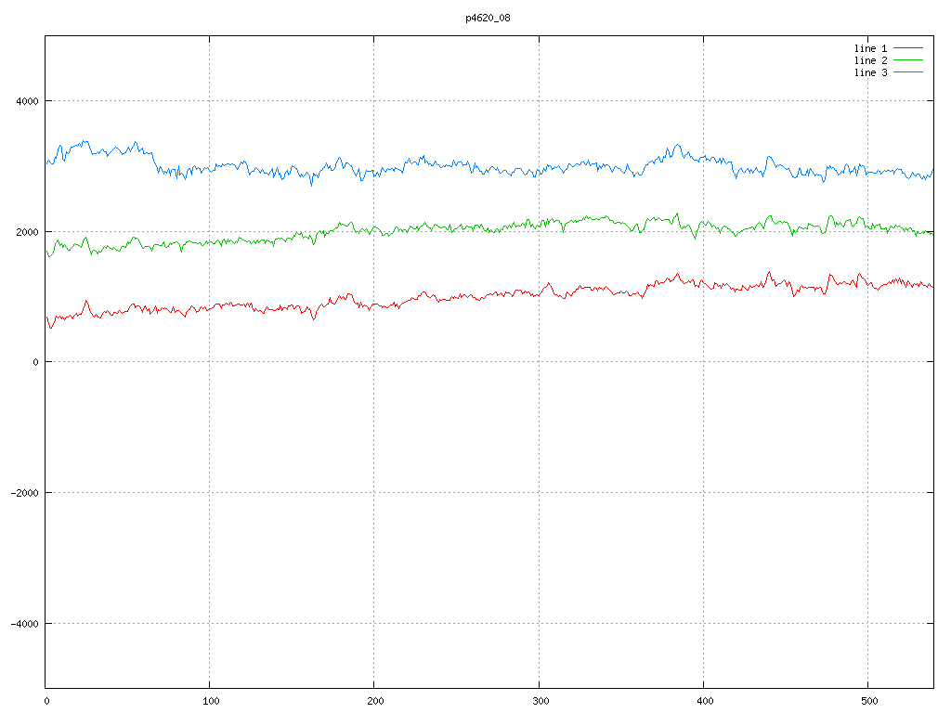Click the green line 2 legend sample

[x=908, y=60]
